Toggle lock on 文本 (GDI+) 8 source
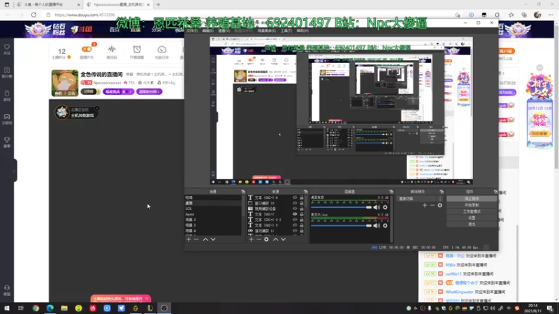 pyautogui.click(x=302, y=197)
